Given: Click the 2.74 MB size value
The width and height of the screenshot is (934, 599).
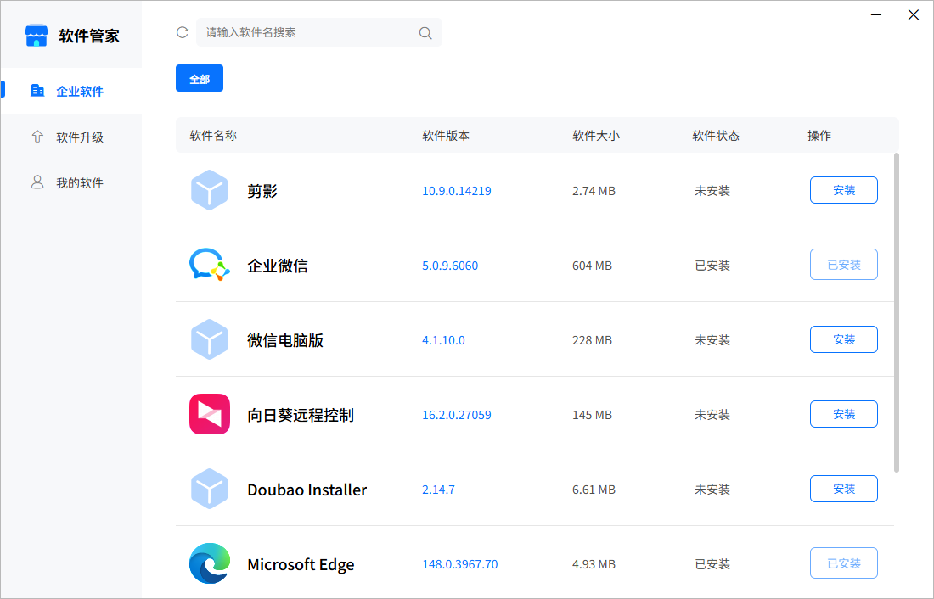Looking at the screenshot, I should pos(594,191).
